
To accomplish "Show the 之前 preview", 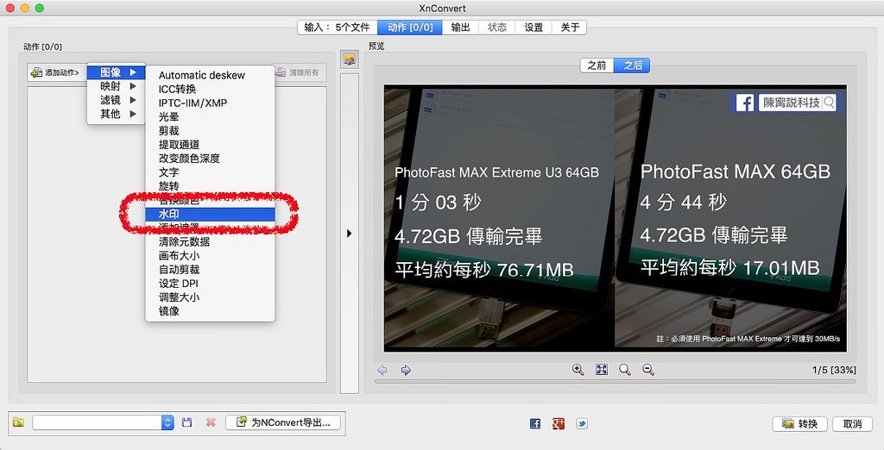I will (x=597, y=66).
